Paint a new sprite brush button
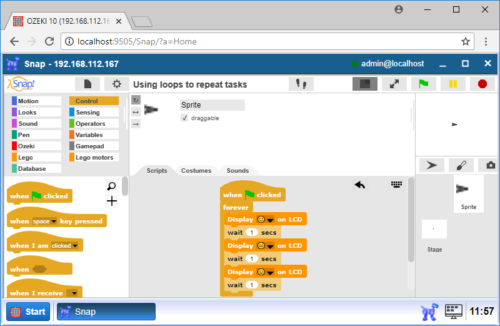Image resolution: width=500 pixels, height=326 pixels. tap(461, 165)
